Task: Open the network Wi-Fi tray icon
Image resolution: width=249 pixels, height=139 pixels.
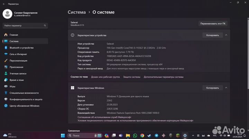Action: point(221,136)
